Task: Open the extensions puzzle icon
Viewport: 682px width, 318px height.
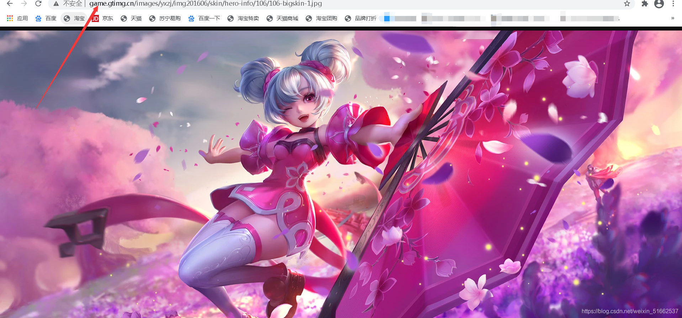Action: point(645,4)
